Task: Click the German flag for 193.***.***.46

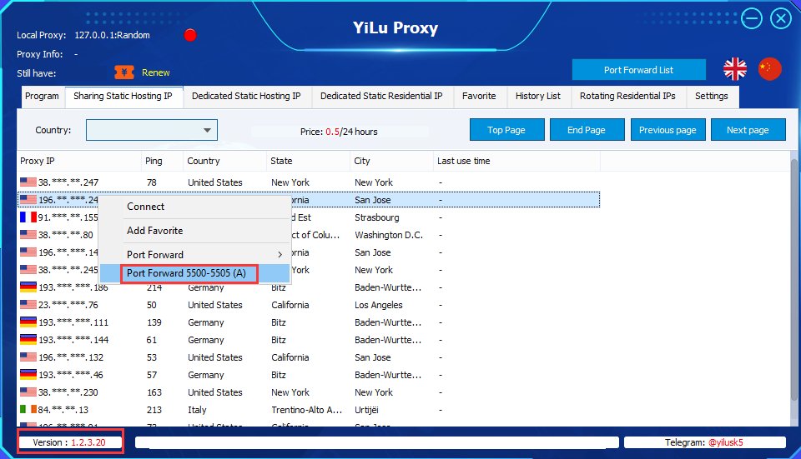Action: click(28, 375)
